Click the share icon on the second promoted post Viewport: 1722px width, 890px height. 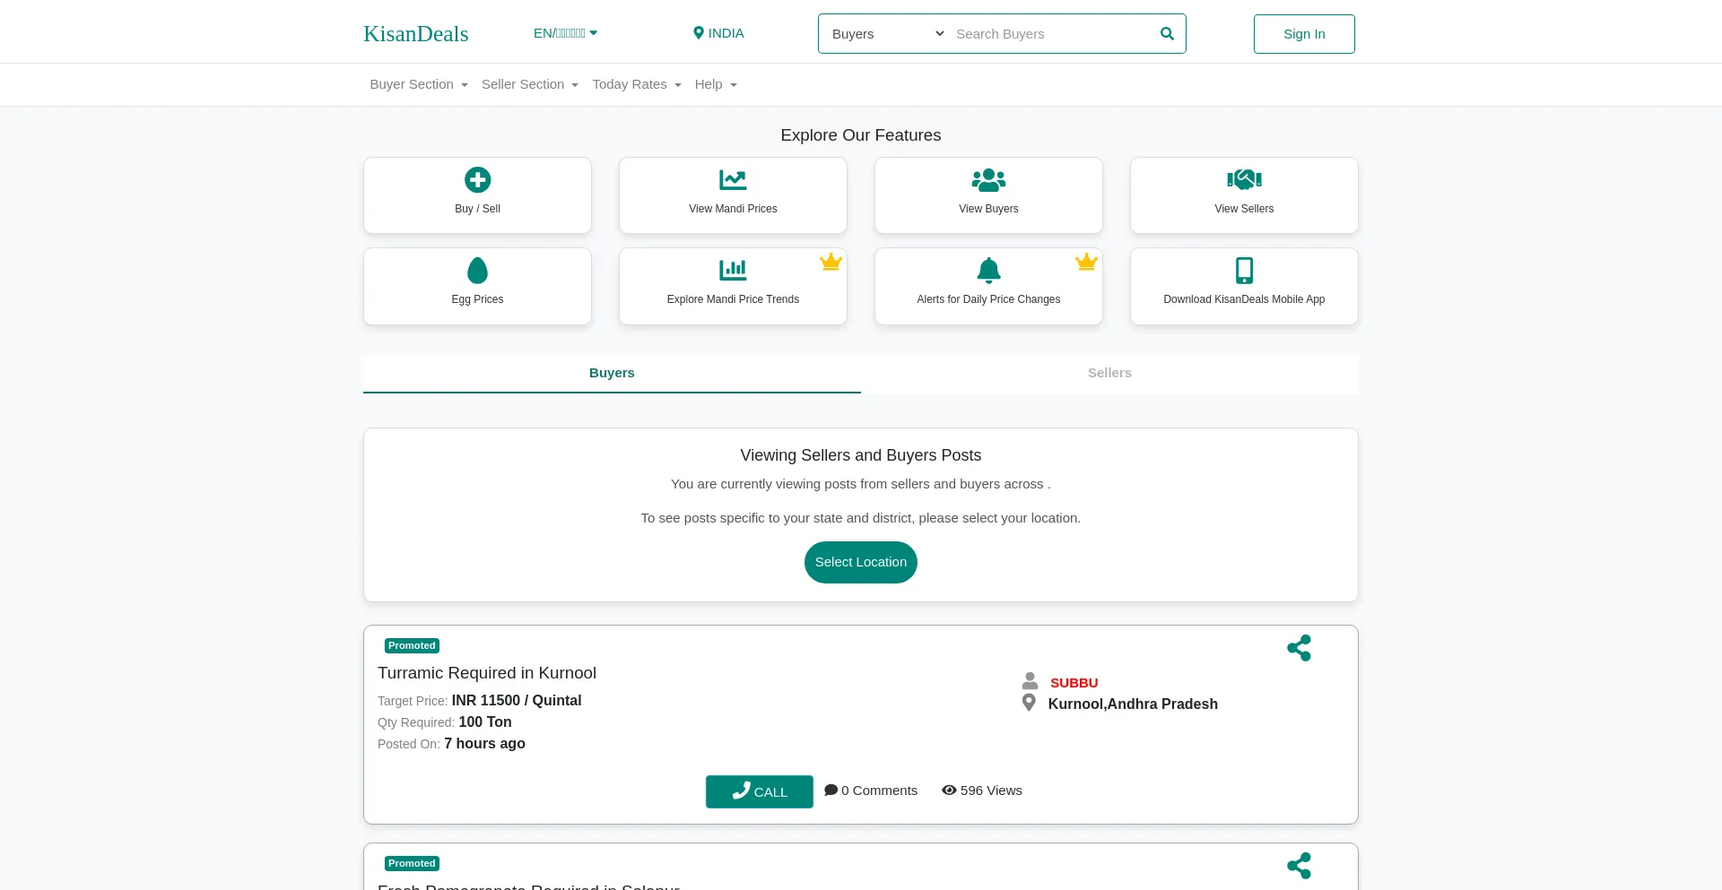(x=1299, y=866)
